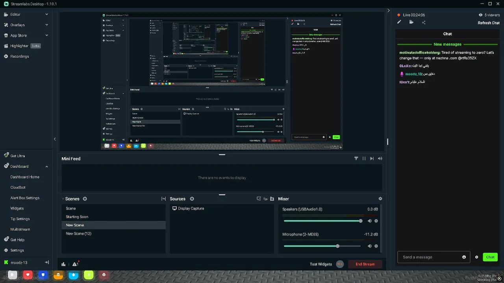Click the source filters icon in Sources header
504x283 pixels.
(265, 199)
